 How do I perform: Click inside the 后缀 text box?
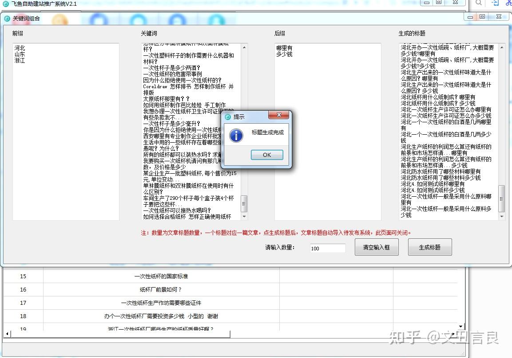[x=328, y=132]
